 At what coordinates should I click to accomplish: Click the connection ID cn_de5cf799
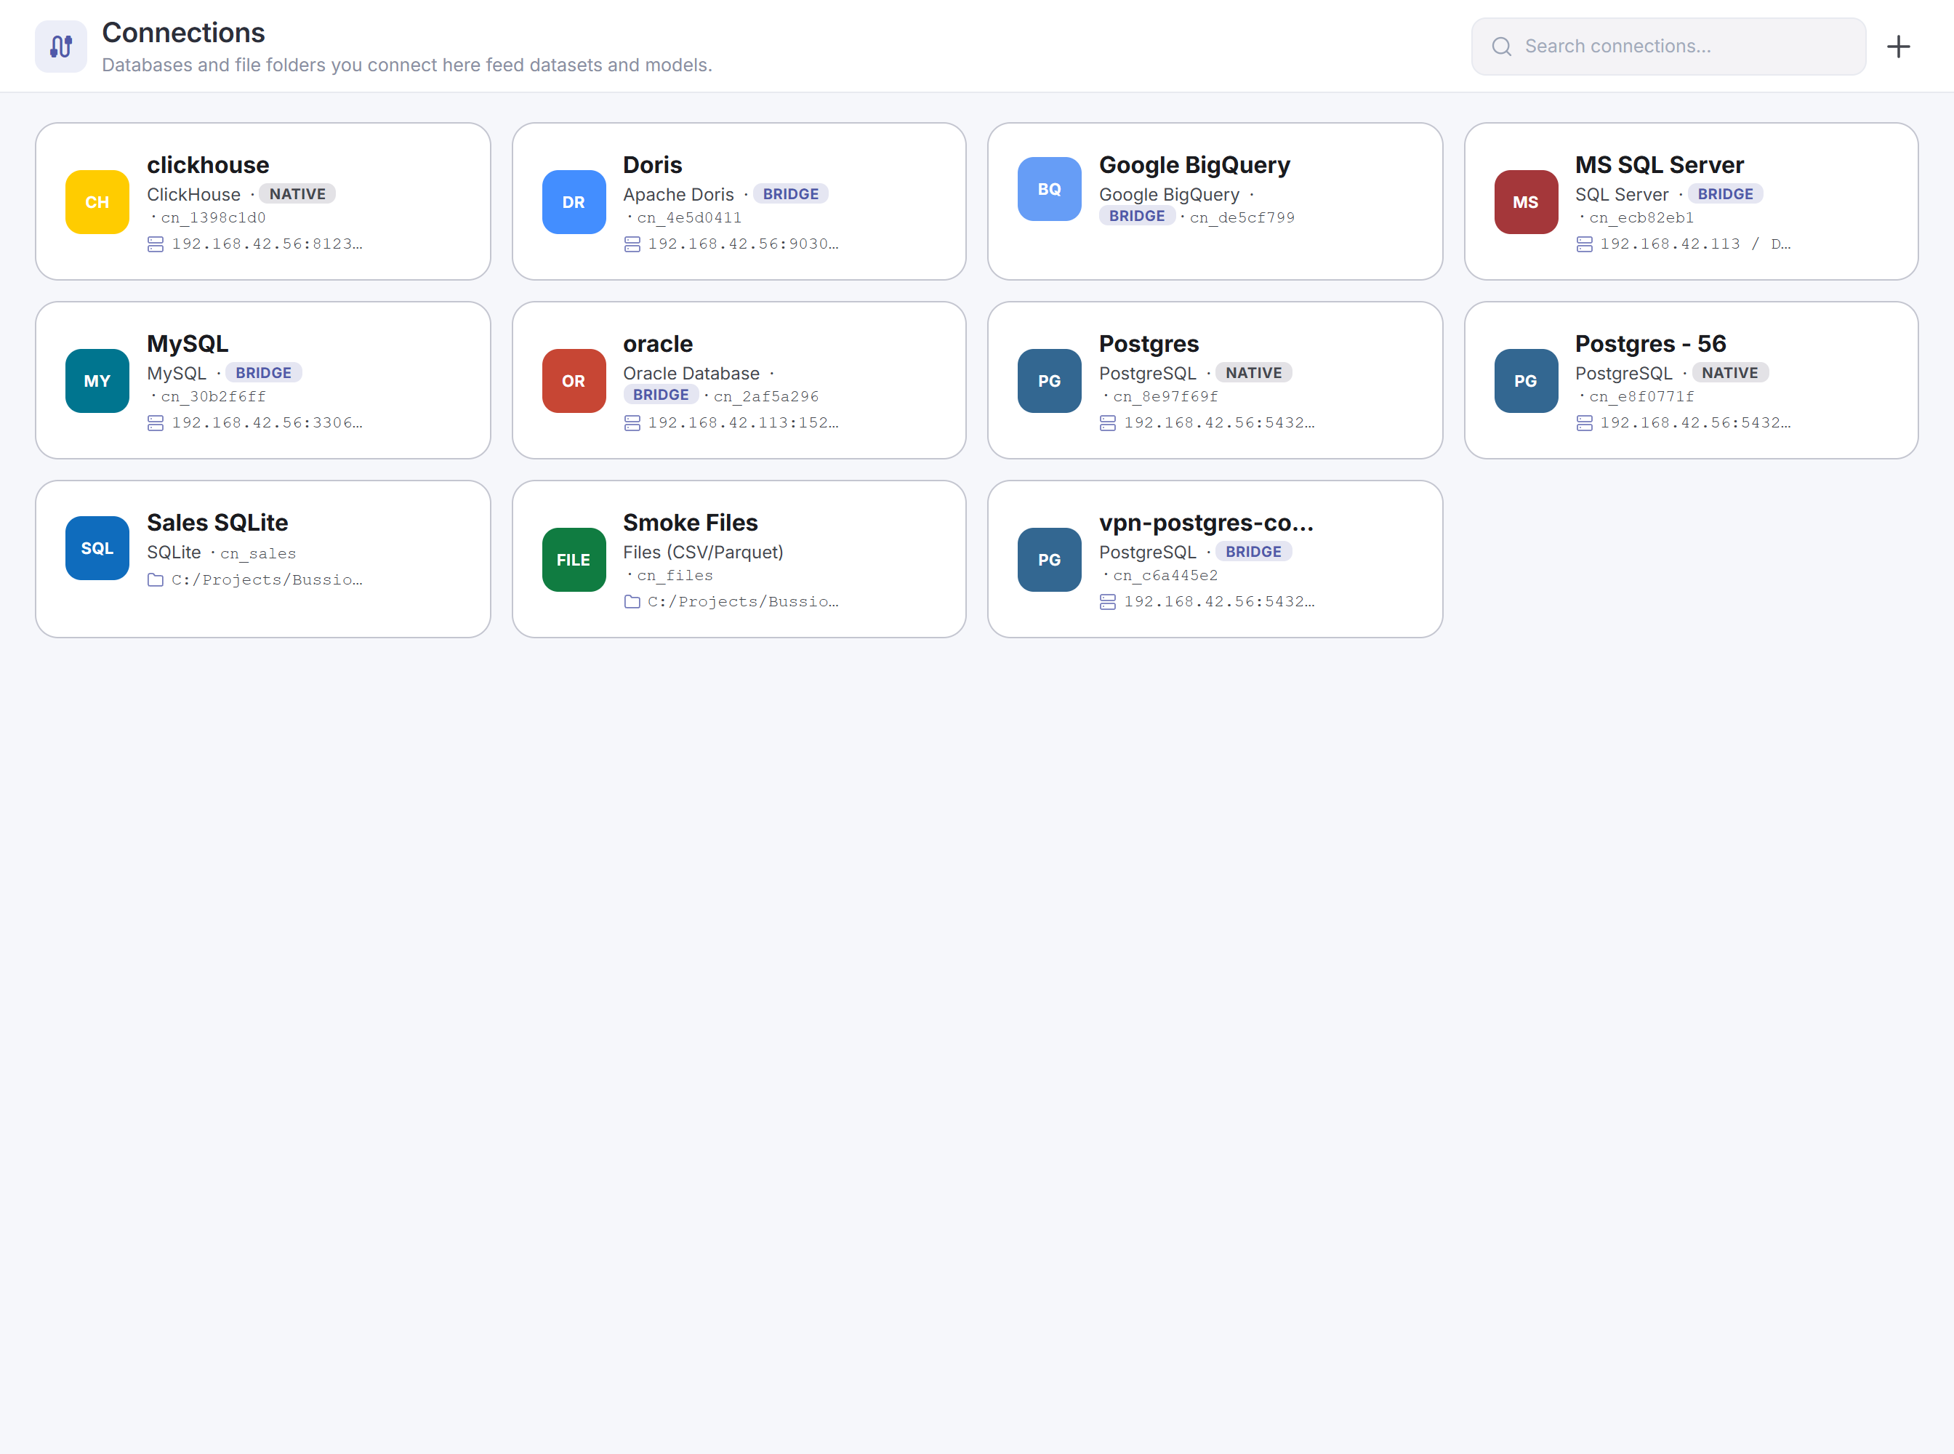coord(1242,217)
